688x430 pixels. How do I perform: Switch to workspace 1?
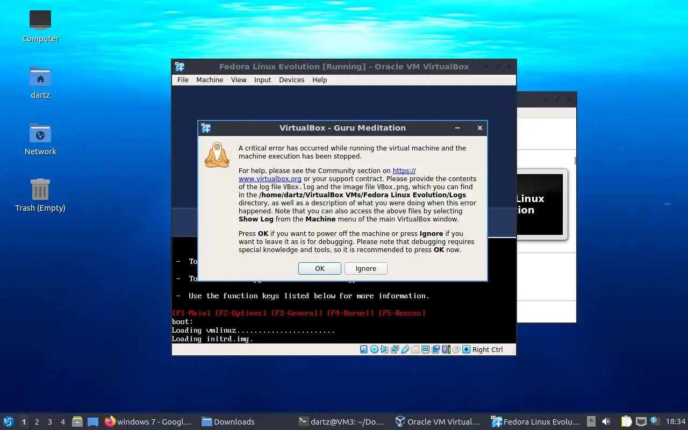[x=24, y=422]
